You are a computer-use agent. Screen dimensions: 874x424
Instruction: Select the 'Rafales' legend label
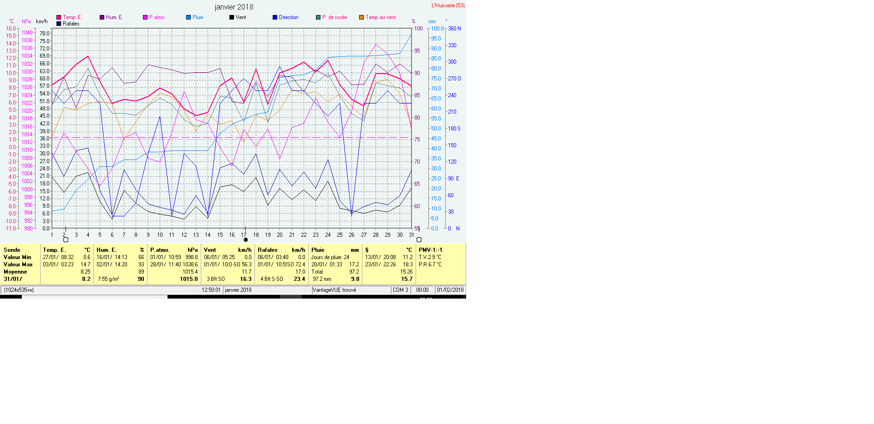click(x=71, y=24)
